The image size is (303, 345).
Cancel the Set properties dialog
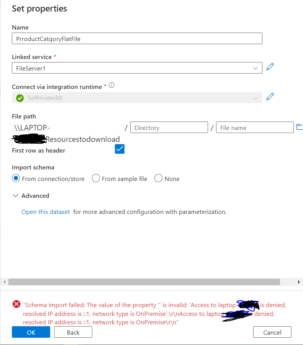click(272, 332)
